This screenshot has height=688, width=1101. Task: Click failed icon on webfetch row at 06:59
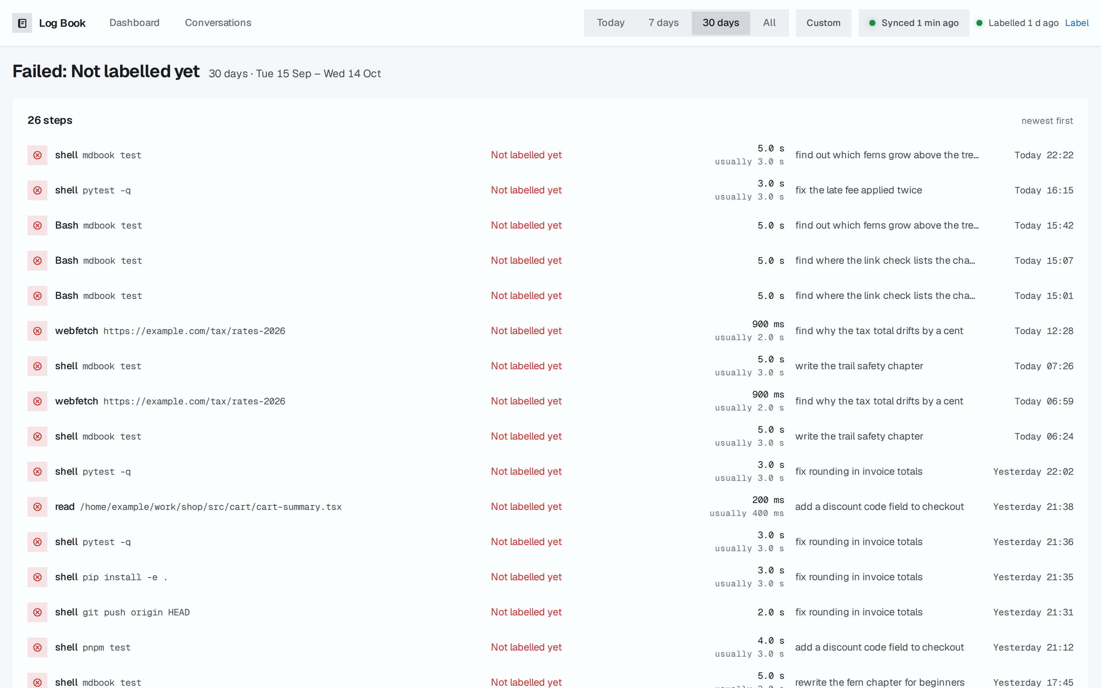37,401
